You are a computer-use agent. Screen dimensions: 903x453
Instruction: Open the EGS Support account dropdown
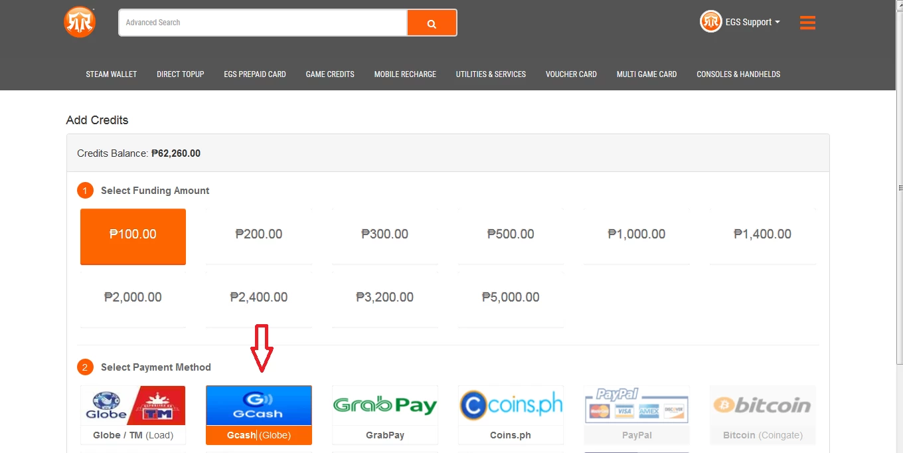click(753, 22)
